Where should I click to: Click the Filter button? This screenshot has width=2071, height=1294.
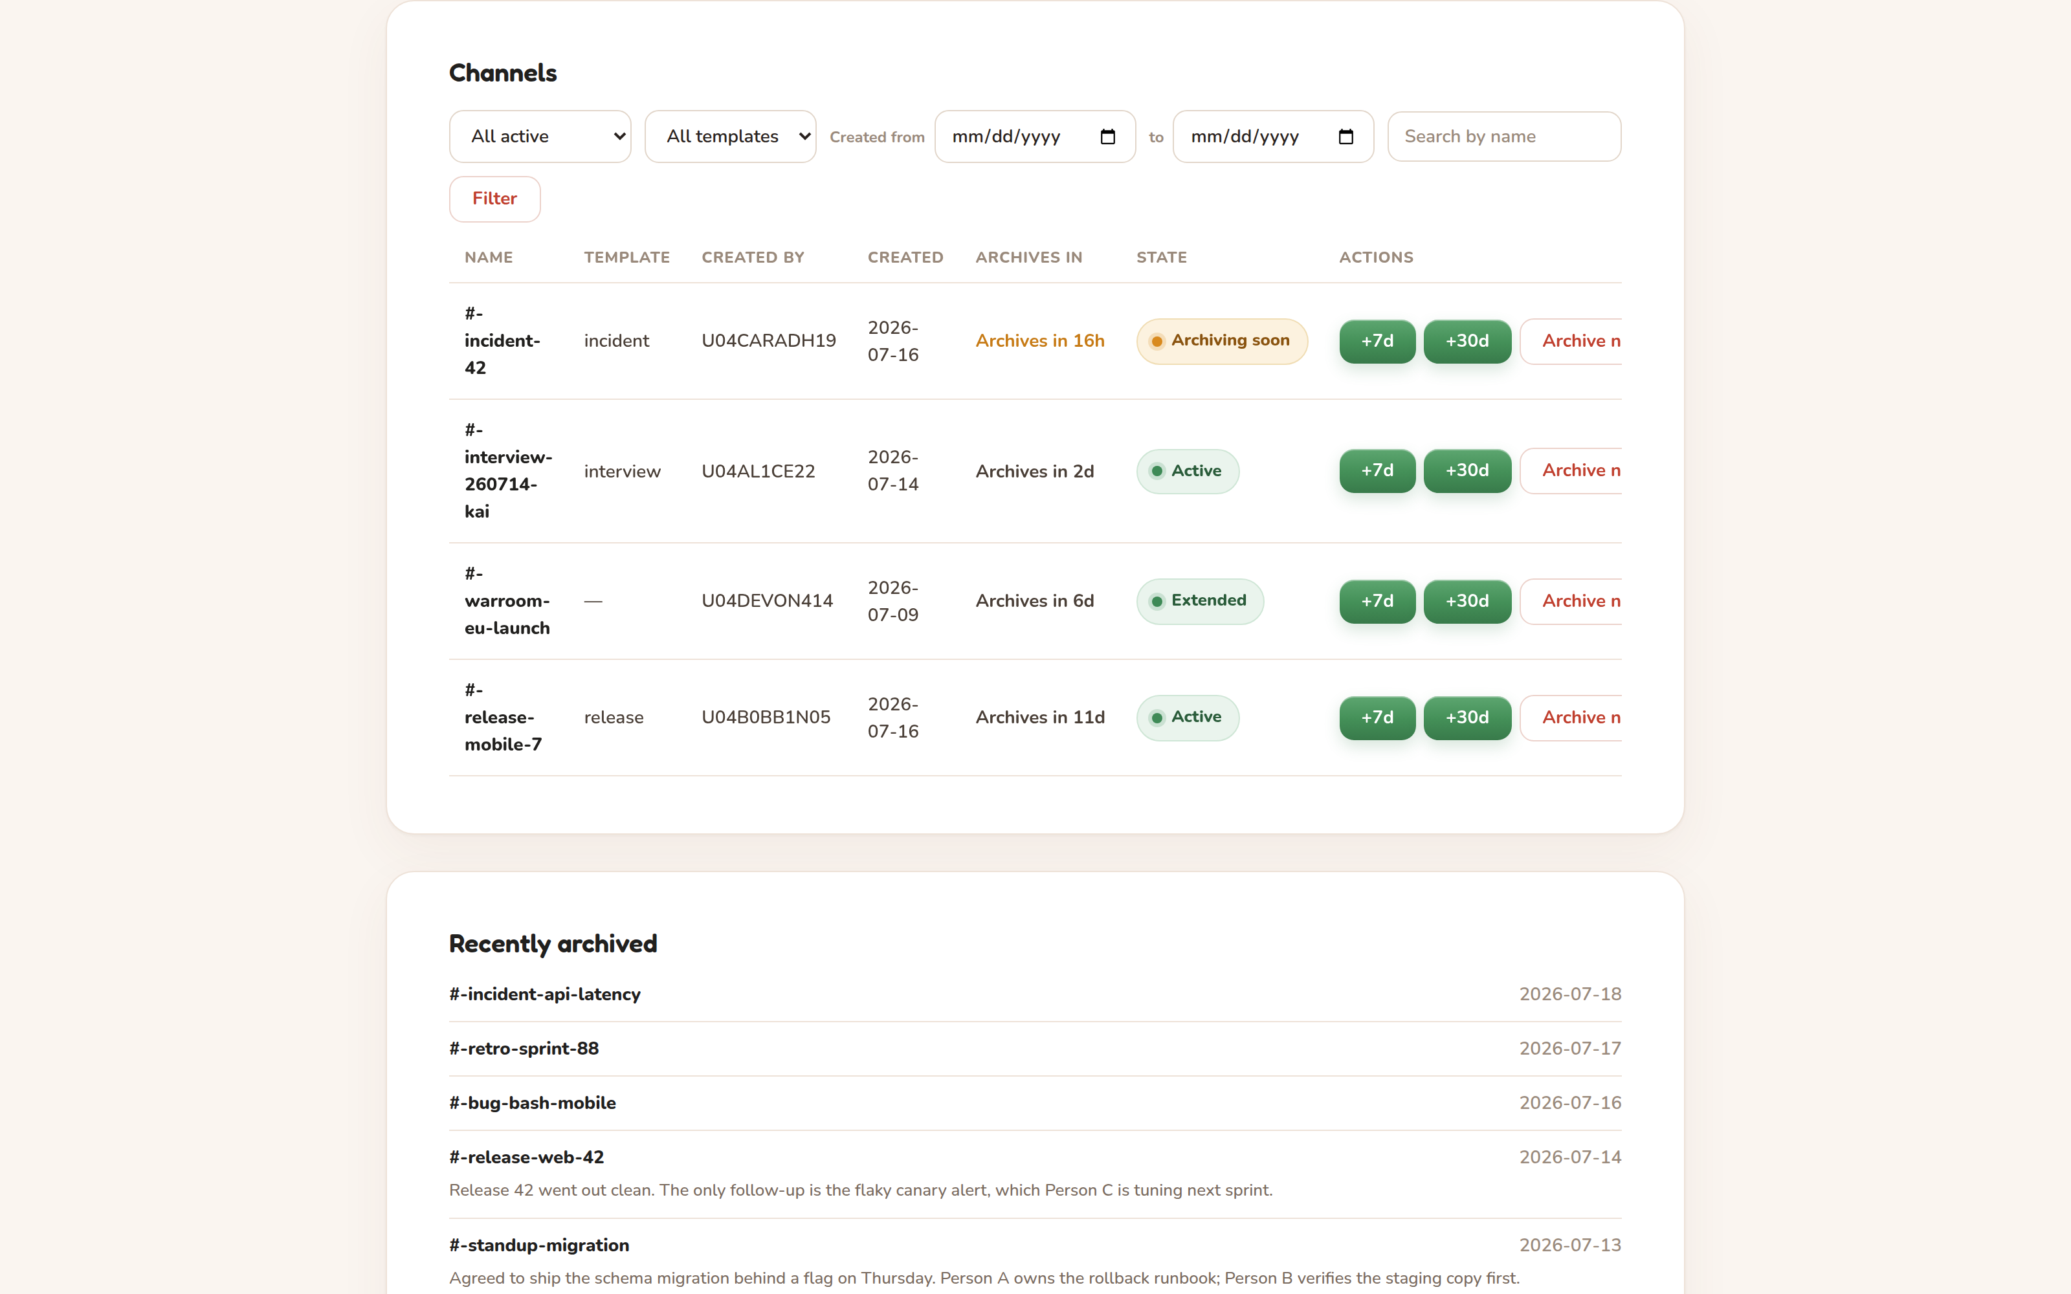(494, 199)
